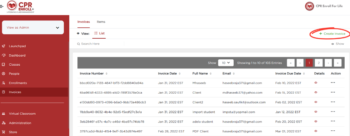Navigate to People section
The image size is (350, 136).
tap(14, 74)
